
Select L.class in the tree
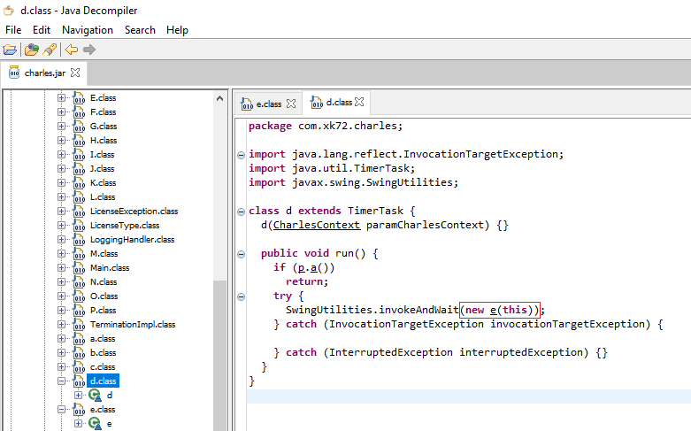103,197
